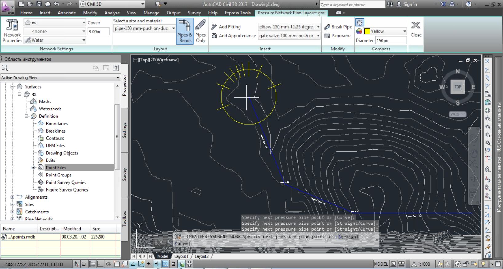Screen dimensions: 503x269
Task: Close the Pressure Network layout ribbon
Action: click(416, 29)
